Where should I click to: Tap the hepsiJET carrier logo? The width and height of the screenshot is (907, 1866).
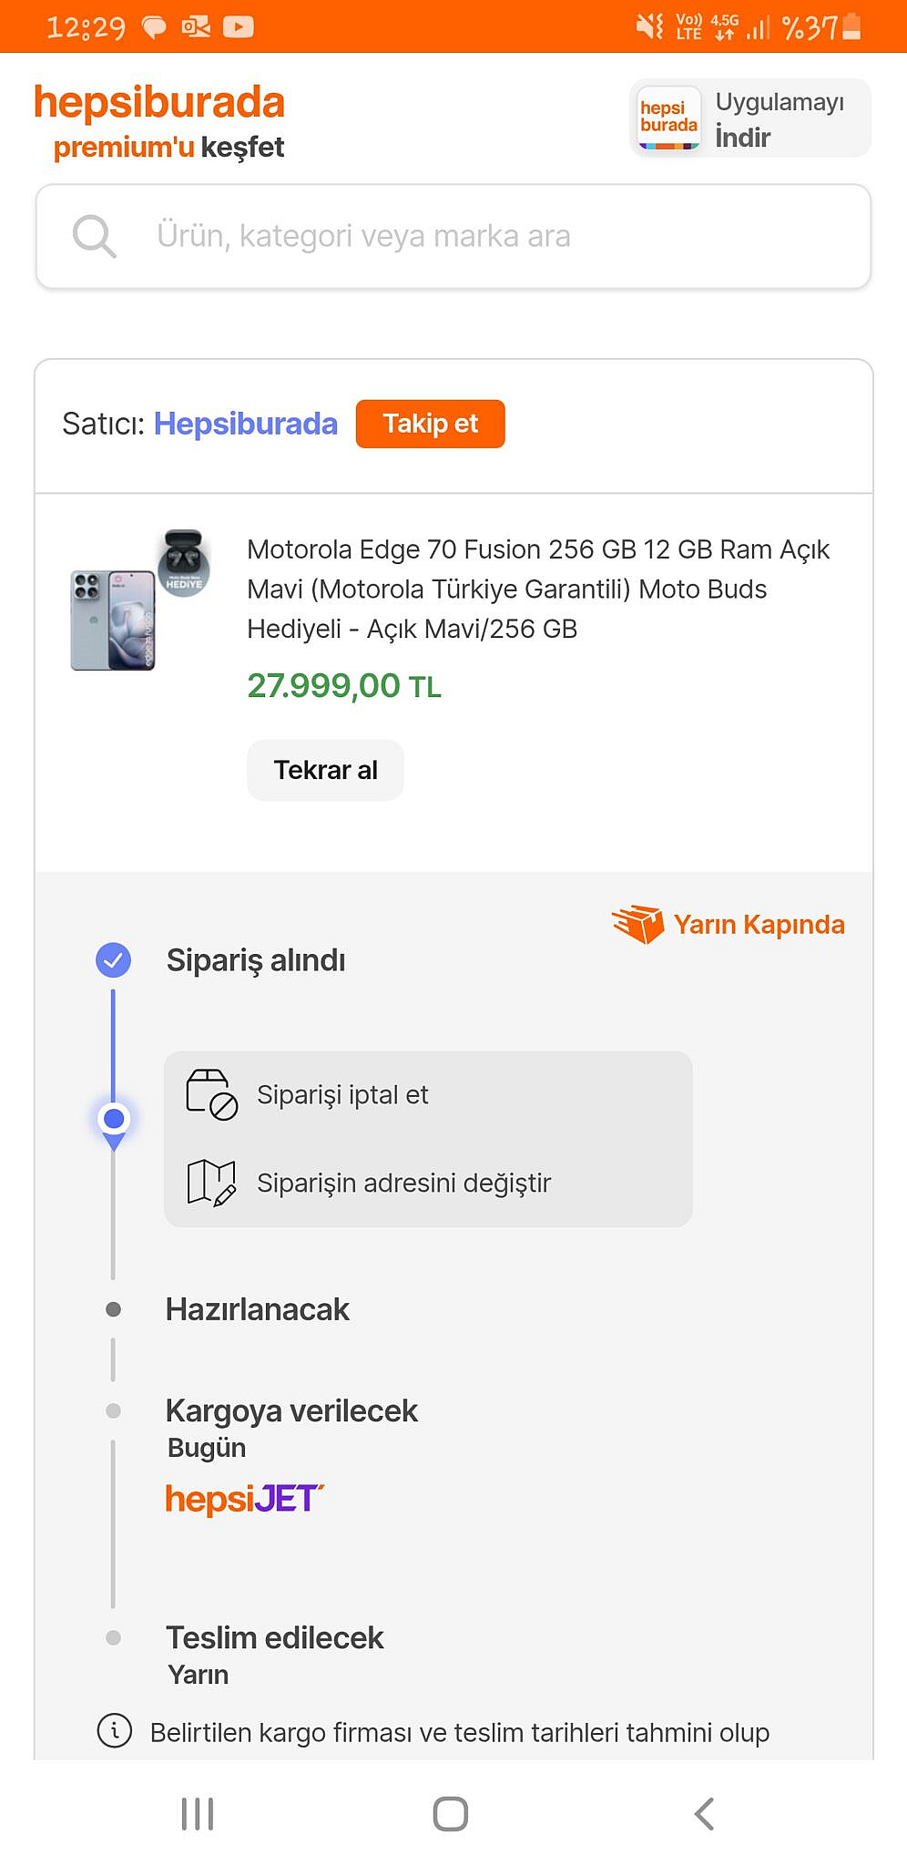click(x=244, y=1498)
